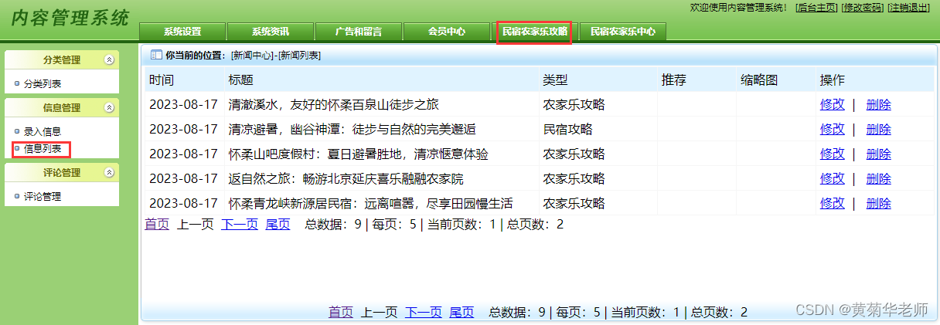
Task: Edit the 怀柔青龙峡新源居民宿 entry
Action: pyautogui.click(x=833, y=204)
